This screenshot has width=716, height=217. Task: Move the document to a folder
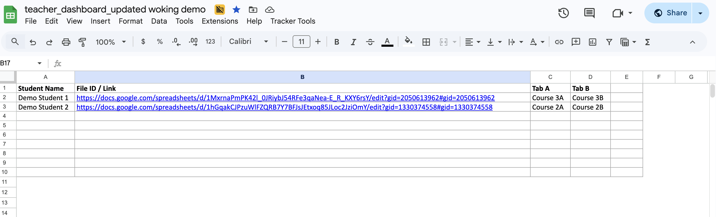tap(253, 10)
